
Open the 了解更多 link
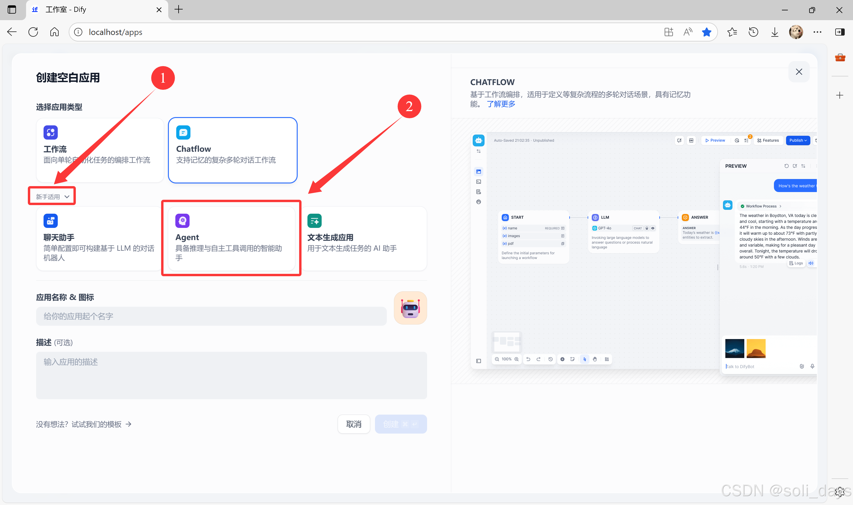point(501,104)
